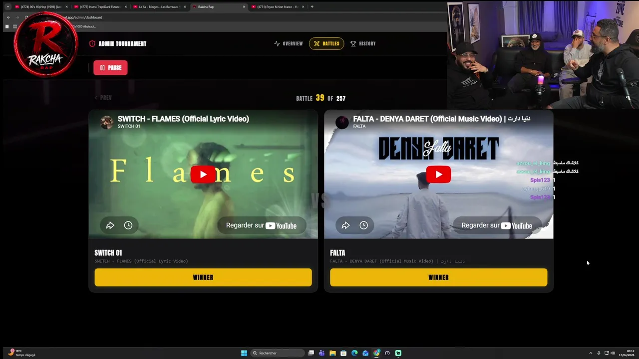Declare SWITCH 01 as the winner
The height and width of the screenshot is (359, 639).
click(203, 277)
